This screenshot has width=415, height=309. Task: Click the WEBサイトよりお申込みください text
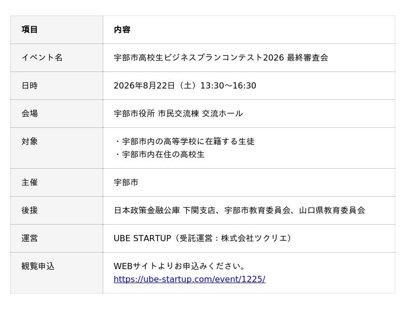click(180, 266)
